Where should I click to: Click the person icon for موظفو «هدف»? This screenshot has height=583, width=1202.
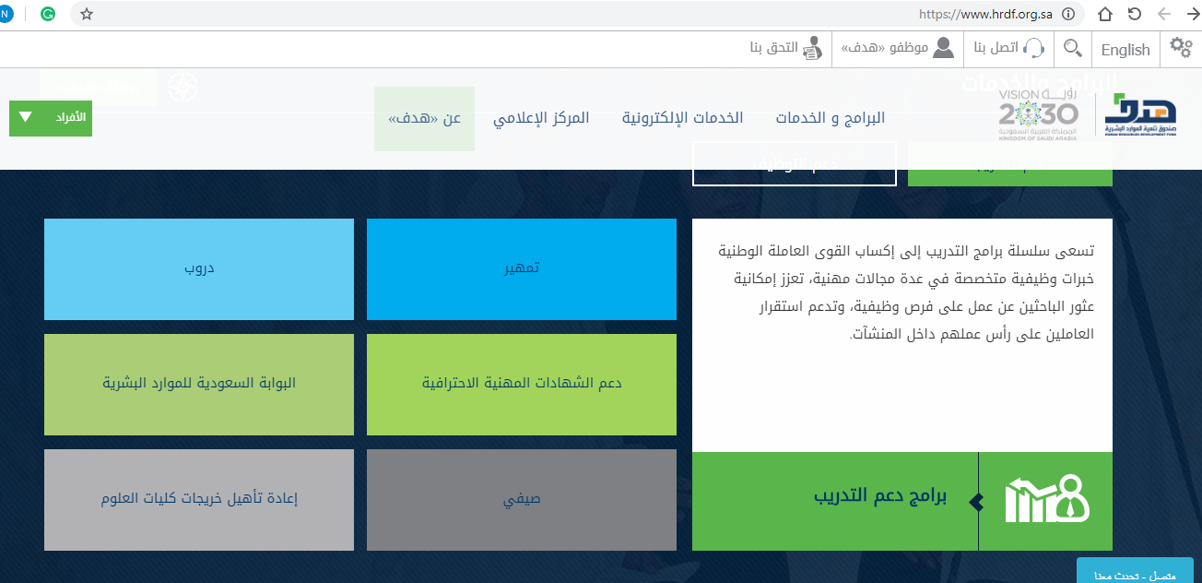point(944,48)
